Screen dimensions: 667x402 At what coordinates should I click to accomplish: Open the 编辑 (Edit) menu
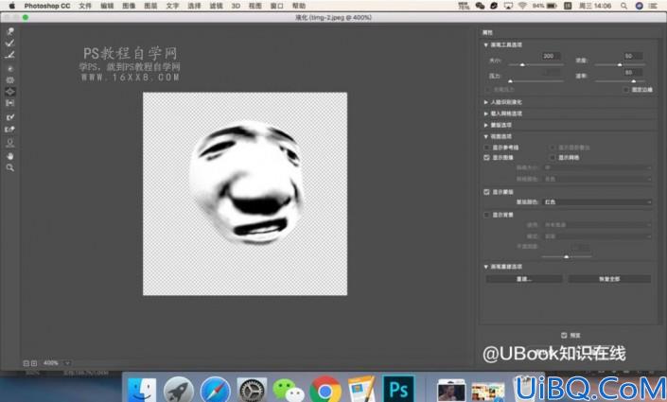[x=107, y=6]
